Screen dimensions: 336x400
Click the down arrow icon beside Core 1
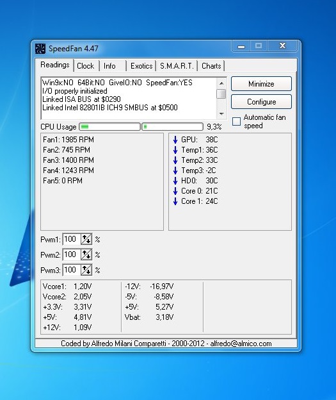click(x=175, y=201)
